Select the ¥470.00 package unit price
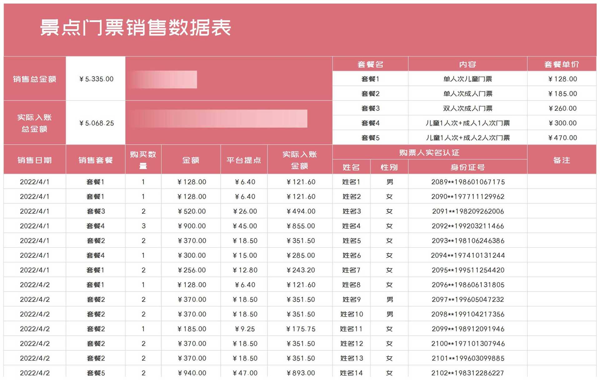This screenshot has height=380, width=600. click(562, 137)
